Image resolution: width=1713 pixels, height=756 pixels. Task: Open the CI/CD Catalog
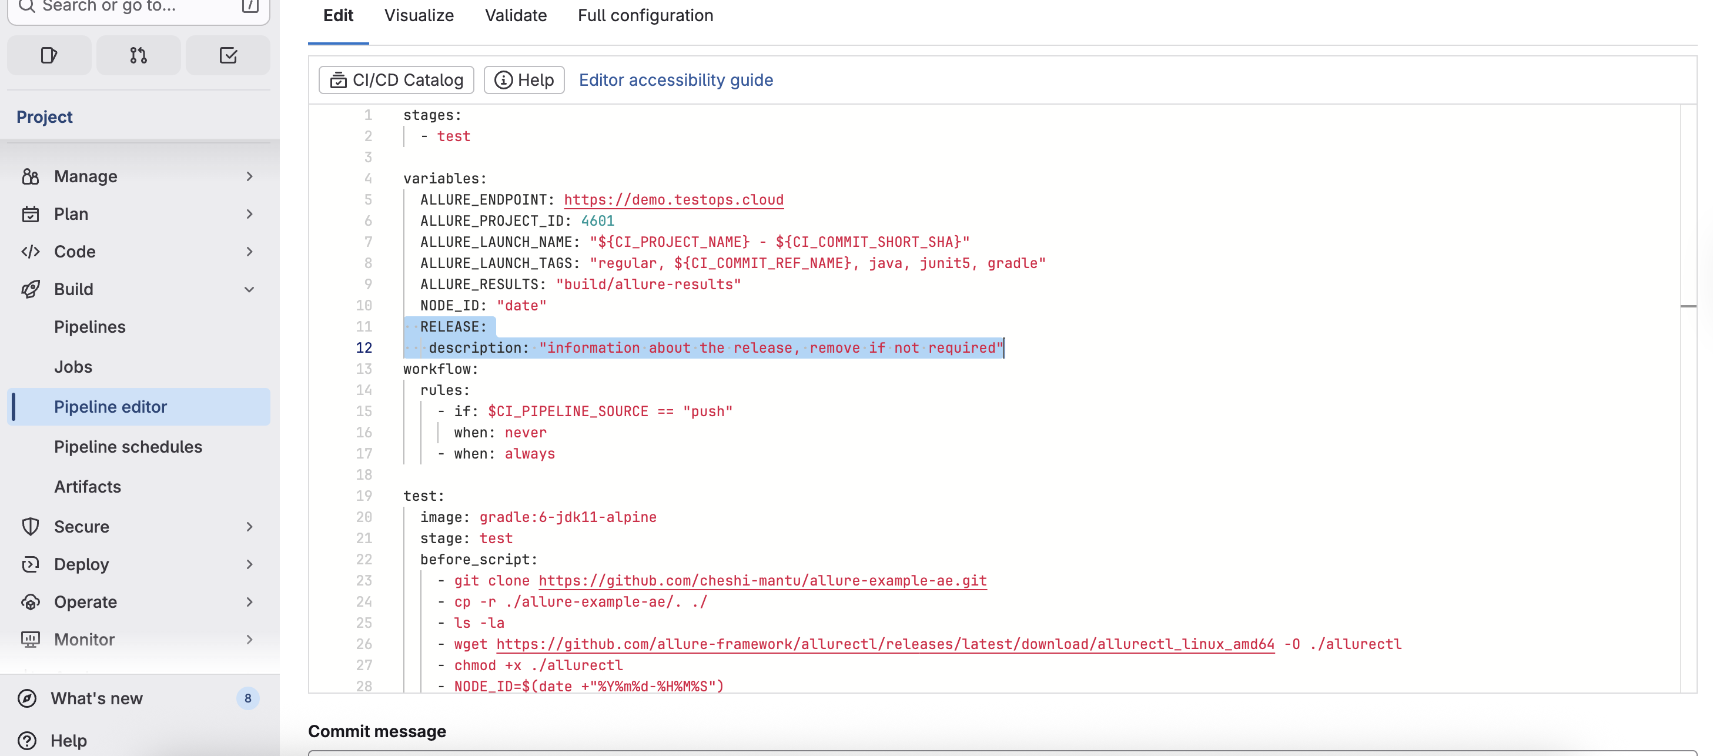(x=396, y=80)
